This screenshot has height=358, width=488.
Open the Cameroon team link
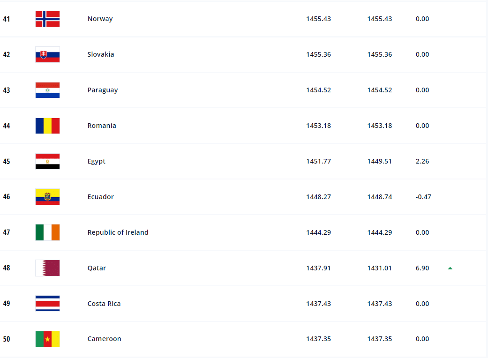tap(104, 339)
